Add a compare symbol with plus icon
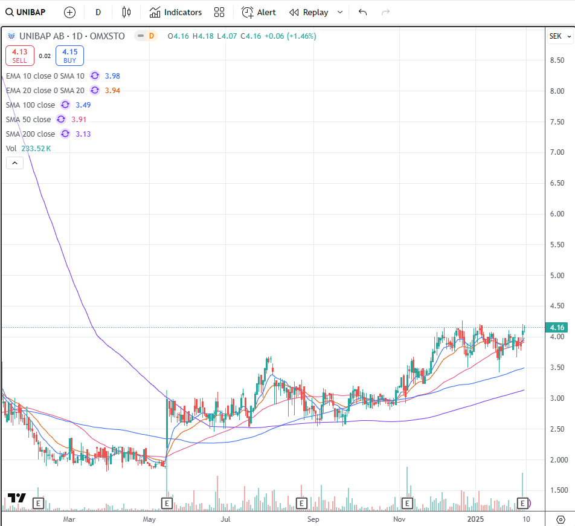Viewport: 575px width, 526px height. click(x=69, y=12)
